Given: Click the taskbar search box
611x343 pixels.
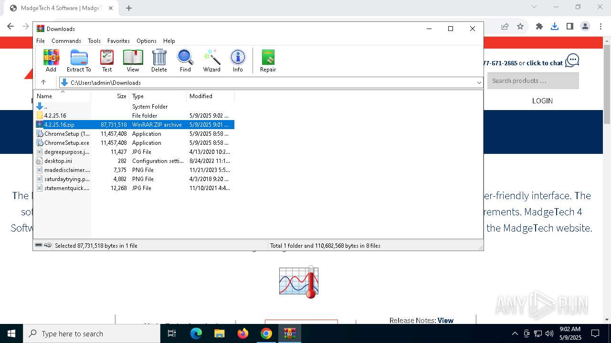Looking at the screenshot, I should (92, 333).
